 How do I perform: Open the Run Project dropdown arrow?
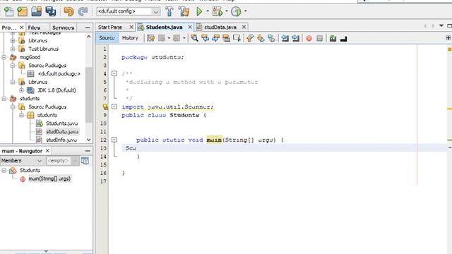click(x=208, y=11)
